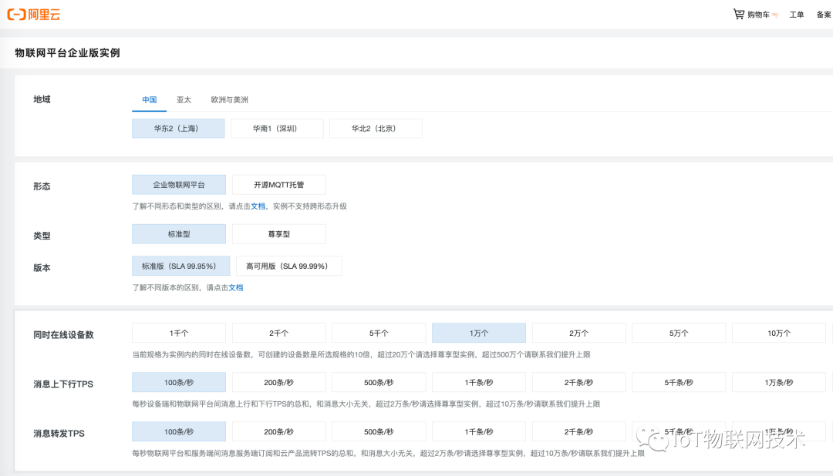Image resolution: width=833 pixels, height=476 pixels.
Task: Open the shopping cart icon
Action: point(738,15)
